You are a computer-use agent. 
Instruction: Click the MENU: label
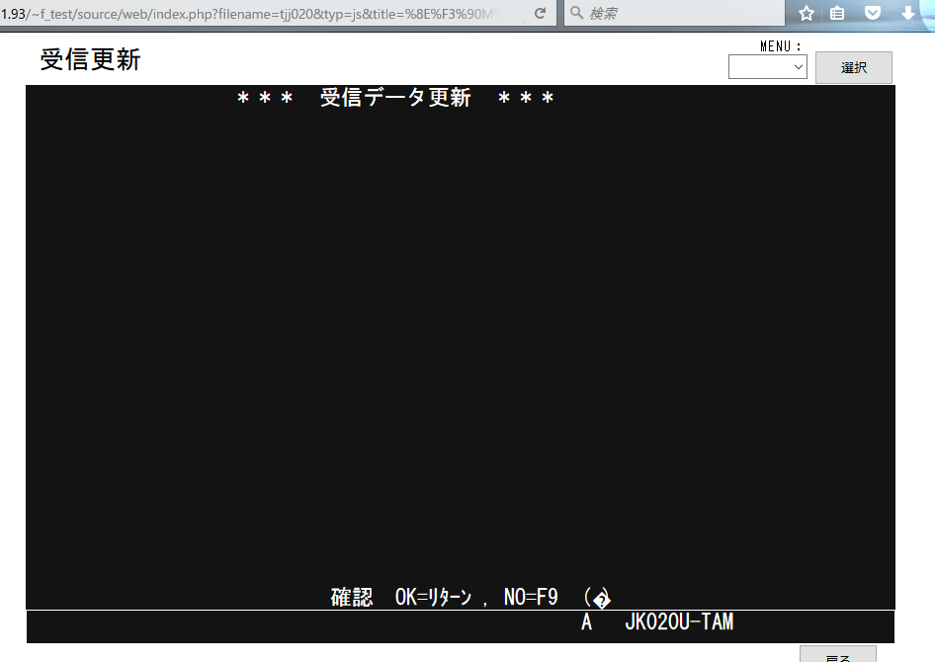[781, 45]
